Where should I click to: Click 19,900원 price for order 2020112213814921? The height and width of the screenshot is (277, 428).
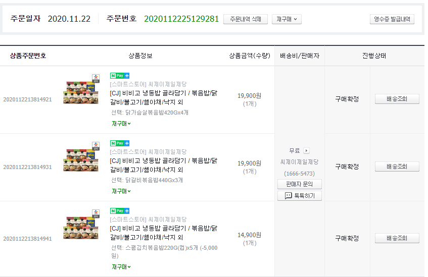pos(249,96)
